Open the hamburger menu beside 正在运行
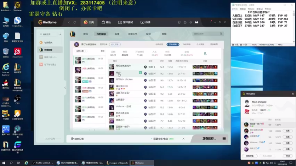The image size is (296, 166). pyautogui.click(x=224, y=139)
